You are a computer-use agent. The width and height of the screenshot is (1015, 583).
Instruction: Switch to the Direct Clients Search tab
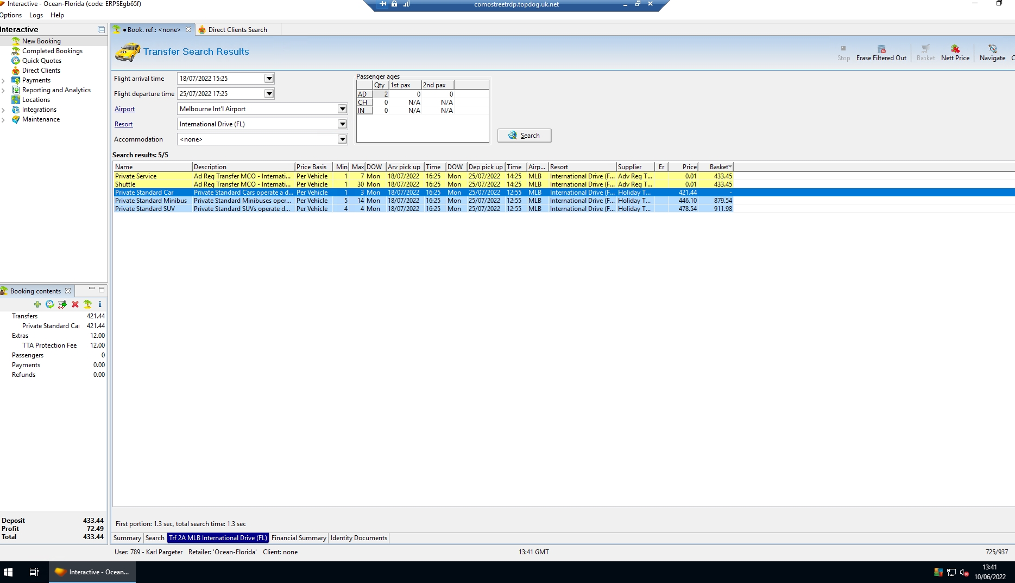[x=237, y=30]
